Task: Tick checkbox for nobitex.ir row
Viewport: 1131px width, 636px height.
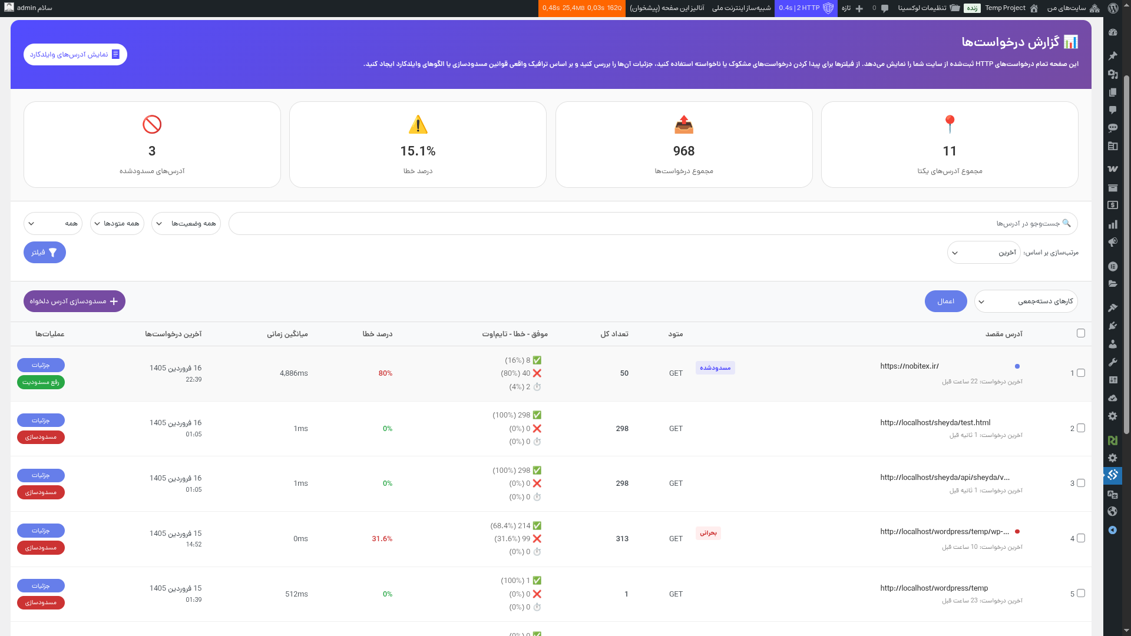Action: 1081,373
